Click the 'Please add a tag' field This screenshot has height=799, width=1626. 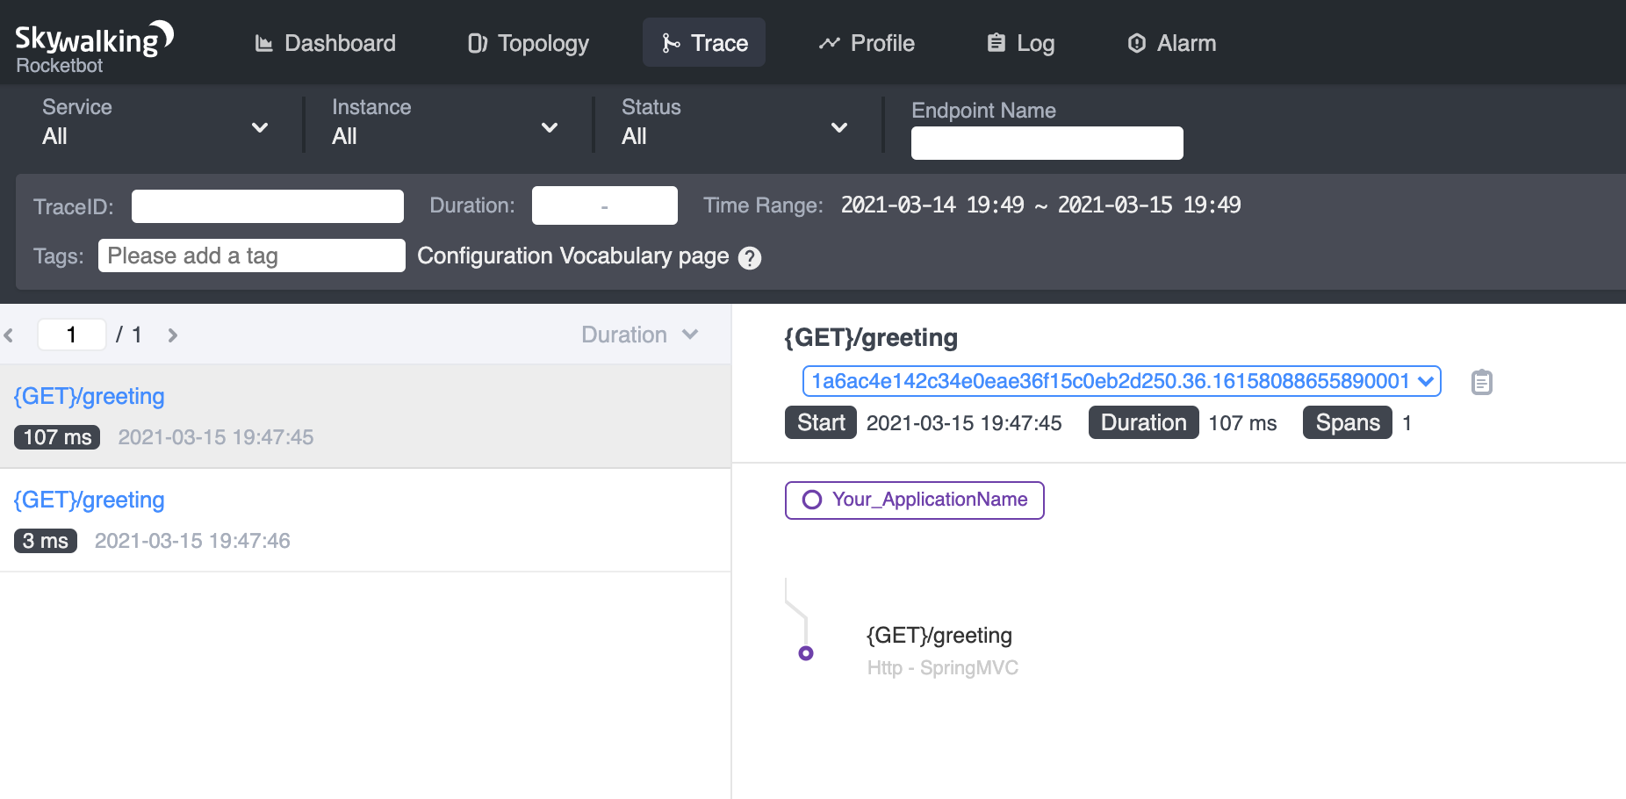(x=252, y=256)
